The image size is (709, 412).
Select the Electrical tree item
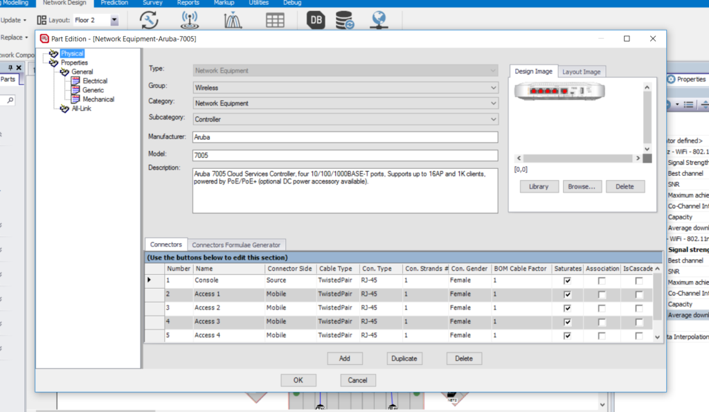pyautogui.click(x=95, y=80)
